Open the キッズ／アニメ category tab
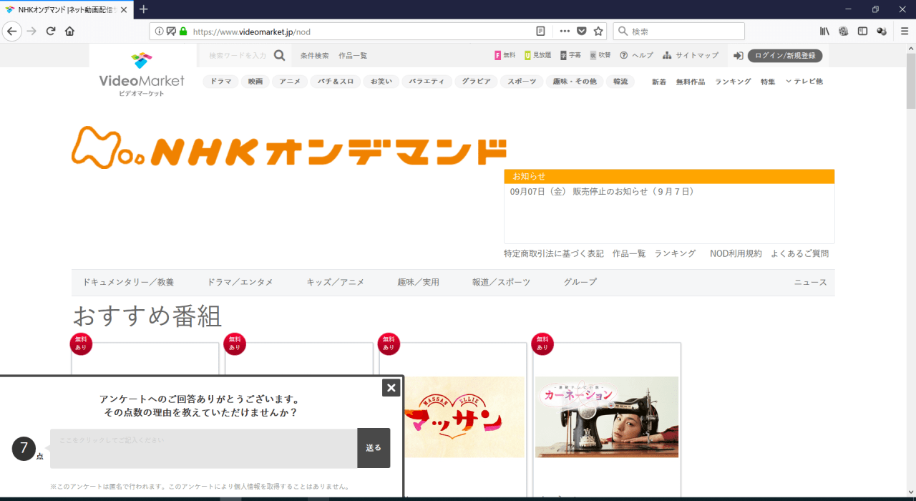Image resolution: width=916 pixels, height=501 pixels. (336, 283)
